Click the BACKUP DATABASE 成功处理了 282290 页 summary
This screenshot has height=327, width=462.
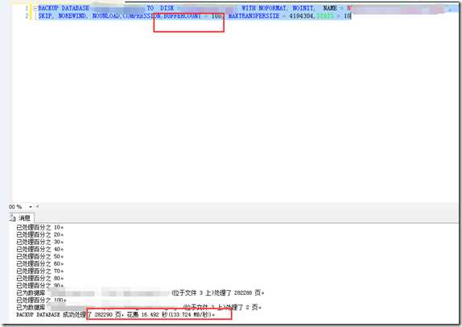pyautogui.click(x=68, y=315)
